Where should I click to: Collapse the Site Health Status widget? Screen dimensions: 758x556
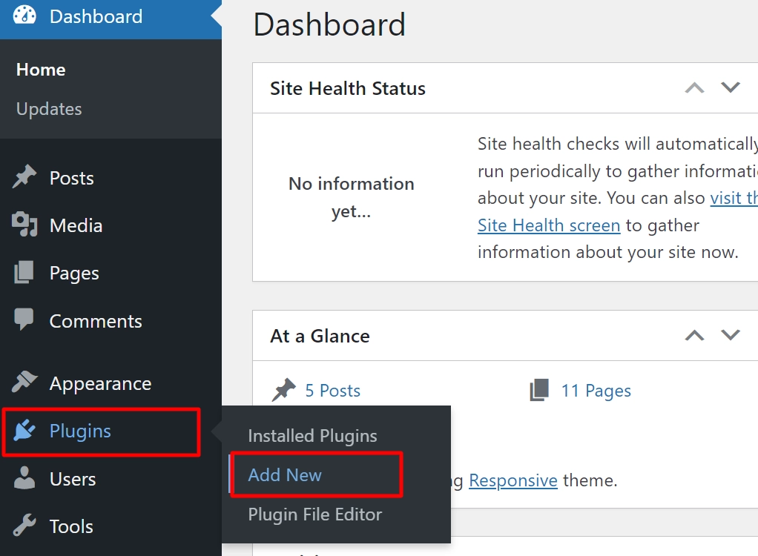(x=694, y=87)
